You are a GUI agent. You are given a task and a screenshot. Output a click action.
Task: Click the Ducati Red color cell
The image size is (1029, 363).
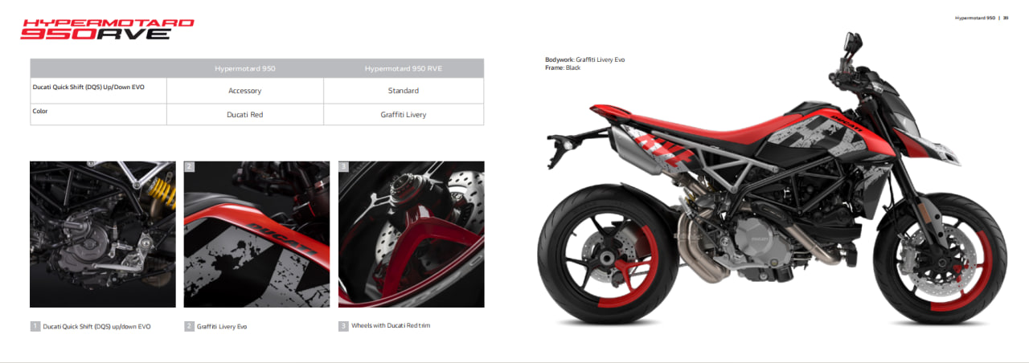tap(245, 115)
